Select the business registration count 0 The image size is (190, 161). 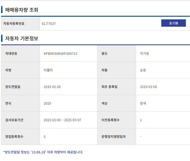pyautogui.click(x=45, y=137)
